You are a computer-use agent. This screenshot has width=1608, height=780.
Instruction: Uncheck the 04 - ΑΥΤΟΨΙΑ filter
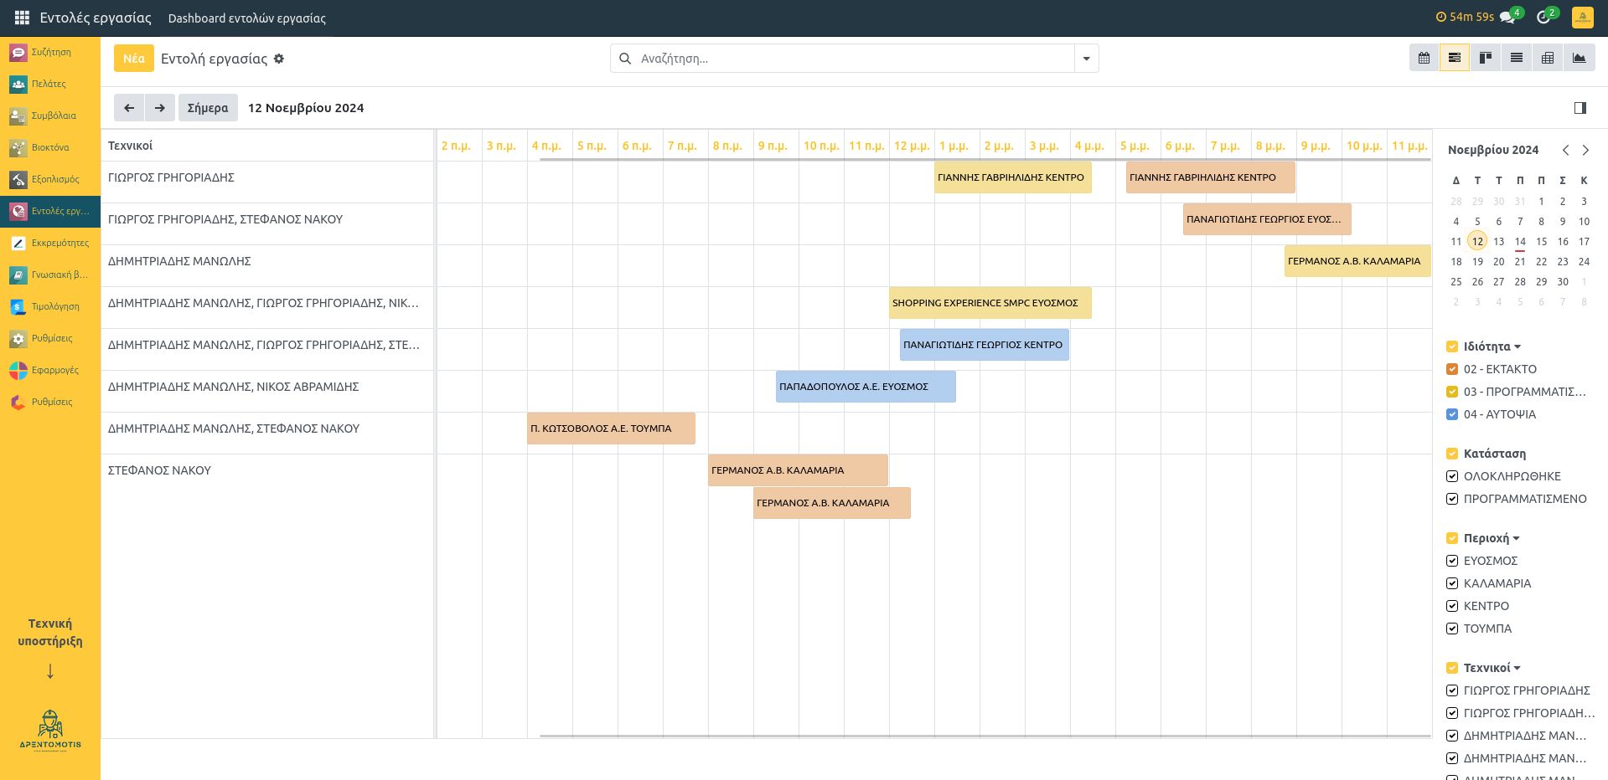coord(1452,414)
